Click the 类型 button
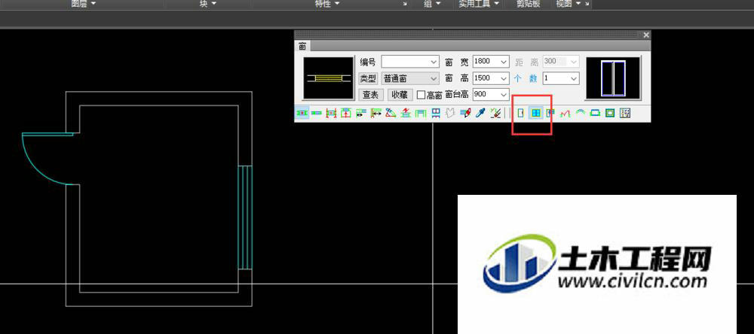This screenshot has width=754, height=334. [x=369, y=78]
